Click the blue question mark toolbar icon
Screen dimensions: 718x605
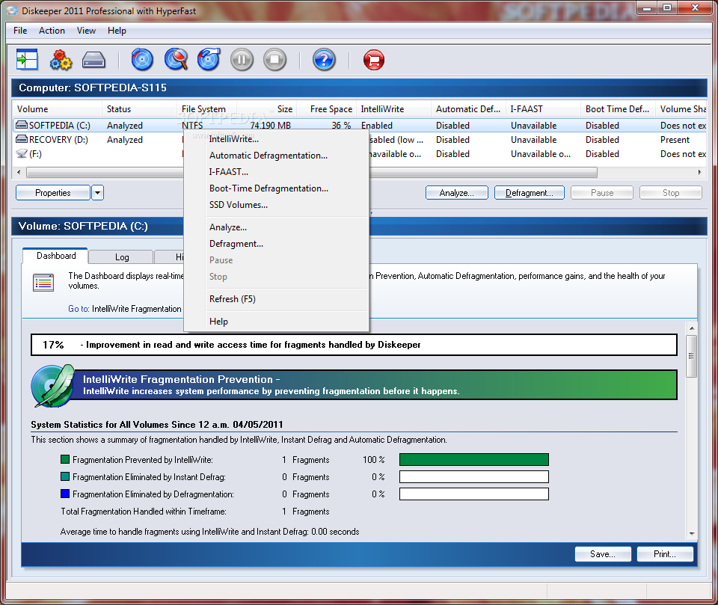(x=324, y=60)
